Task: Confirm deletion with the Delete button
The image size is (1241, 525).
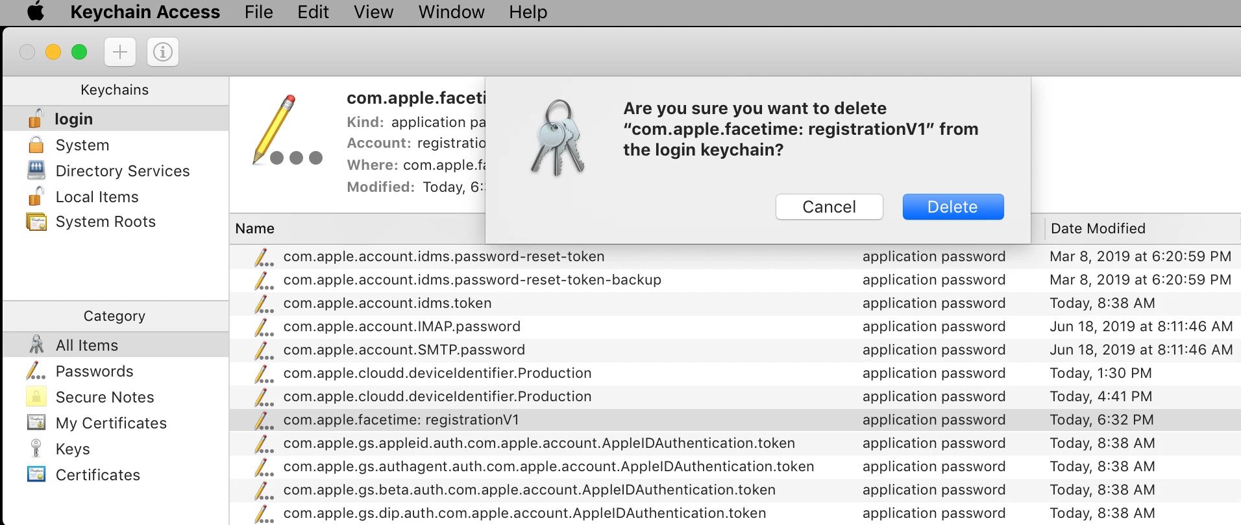Action: click(x=952, y=207)
